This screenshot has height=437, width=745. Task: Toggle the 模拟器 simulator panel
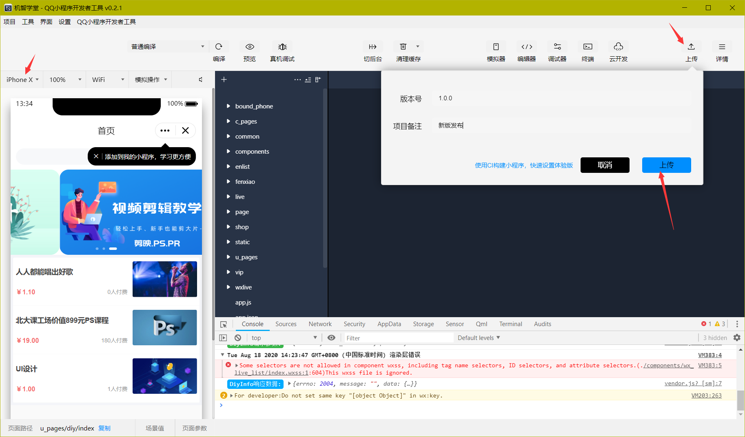tap(496, 46)
